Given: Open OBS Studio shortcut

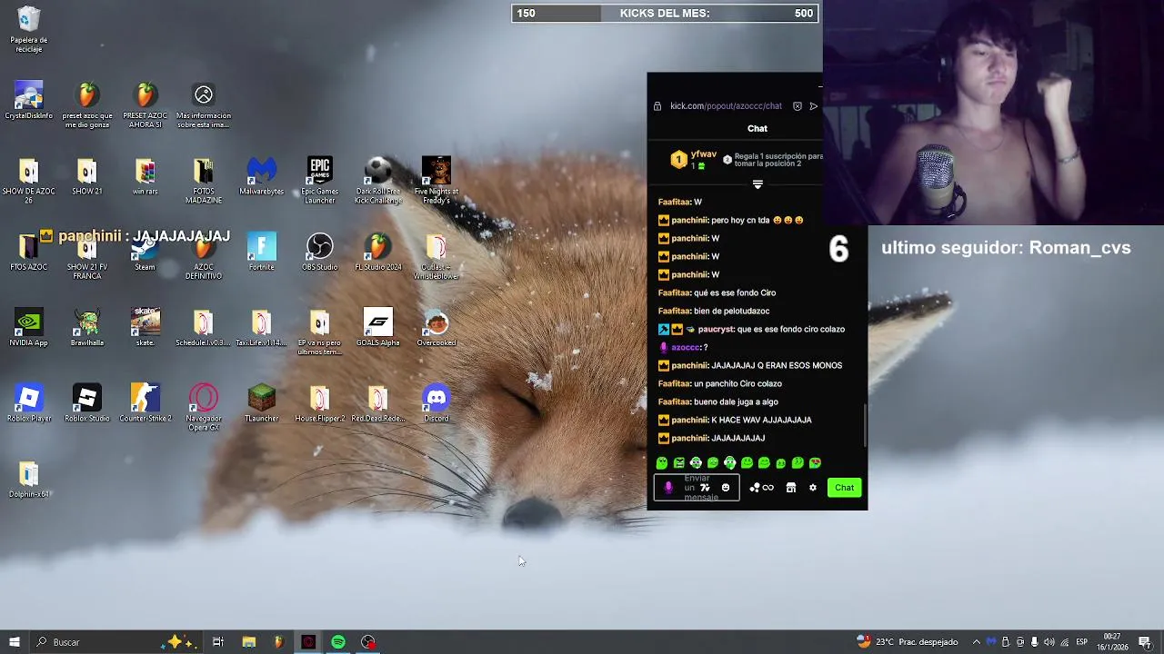Looking at the screenshot, I should [319, 252].
